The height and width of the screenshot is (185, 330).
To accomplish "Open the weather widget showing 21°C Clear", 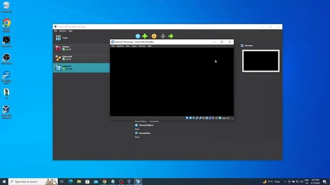I will tap(271, 181).
